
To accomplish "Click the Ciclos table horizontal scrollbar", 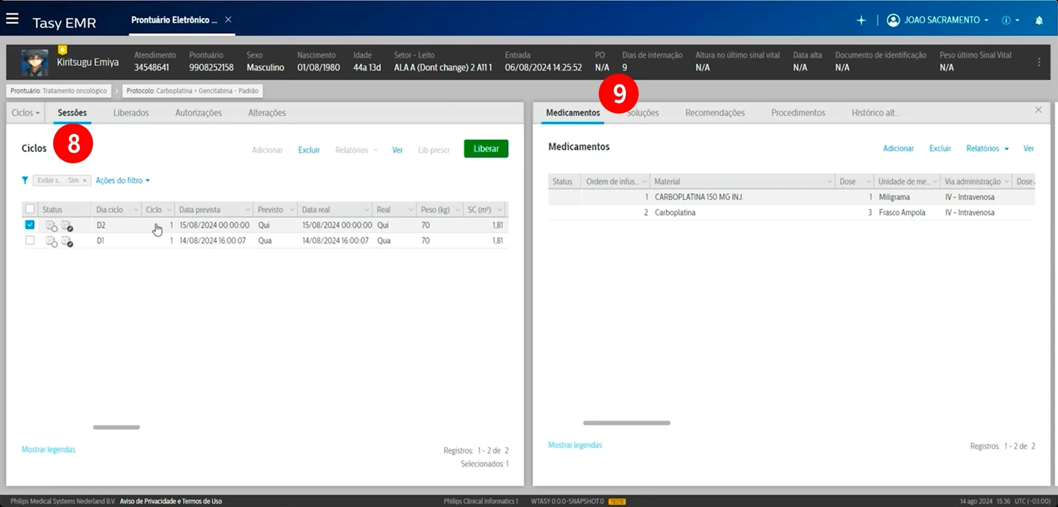I will point(116,427).
